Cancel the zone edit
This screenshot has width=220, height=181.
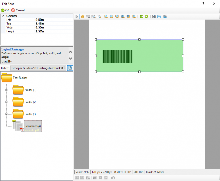pyautogui.click(x=18, y=10)
